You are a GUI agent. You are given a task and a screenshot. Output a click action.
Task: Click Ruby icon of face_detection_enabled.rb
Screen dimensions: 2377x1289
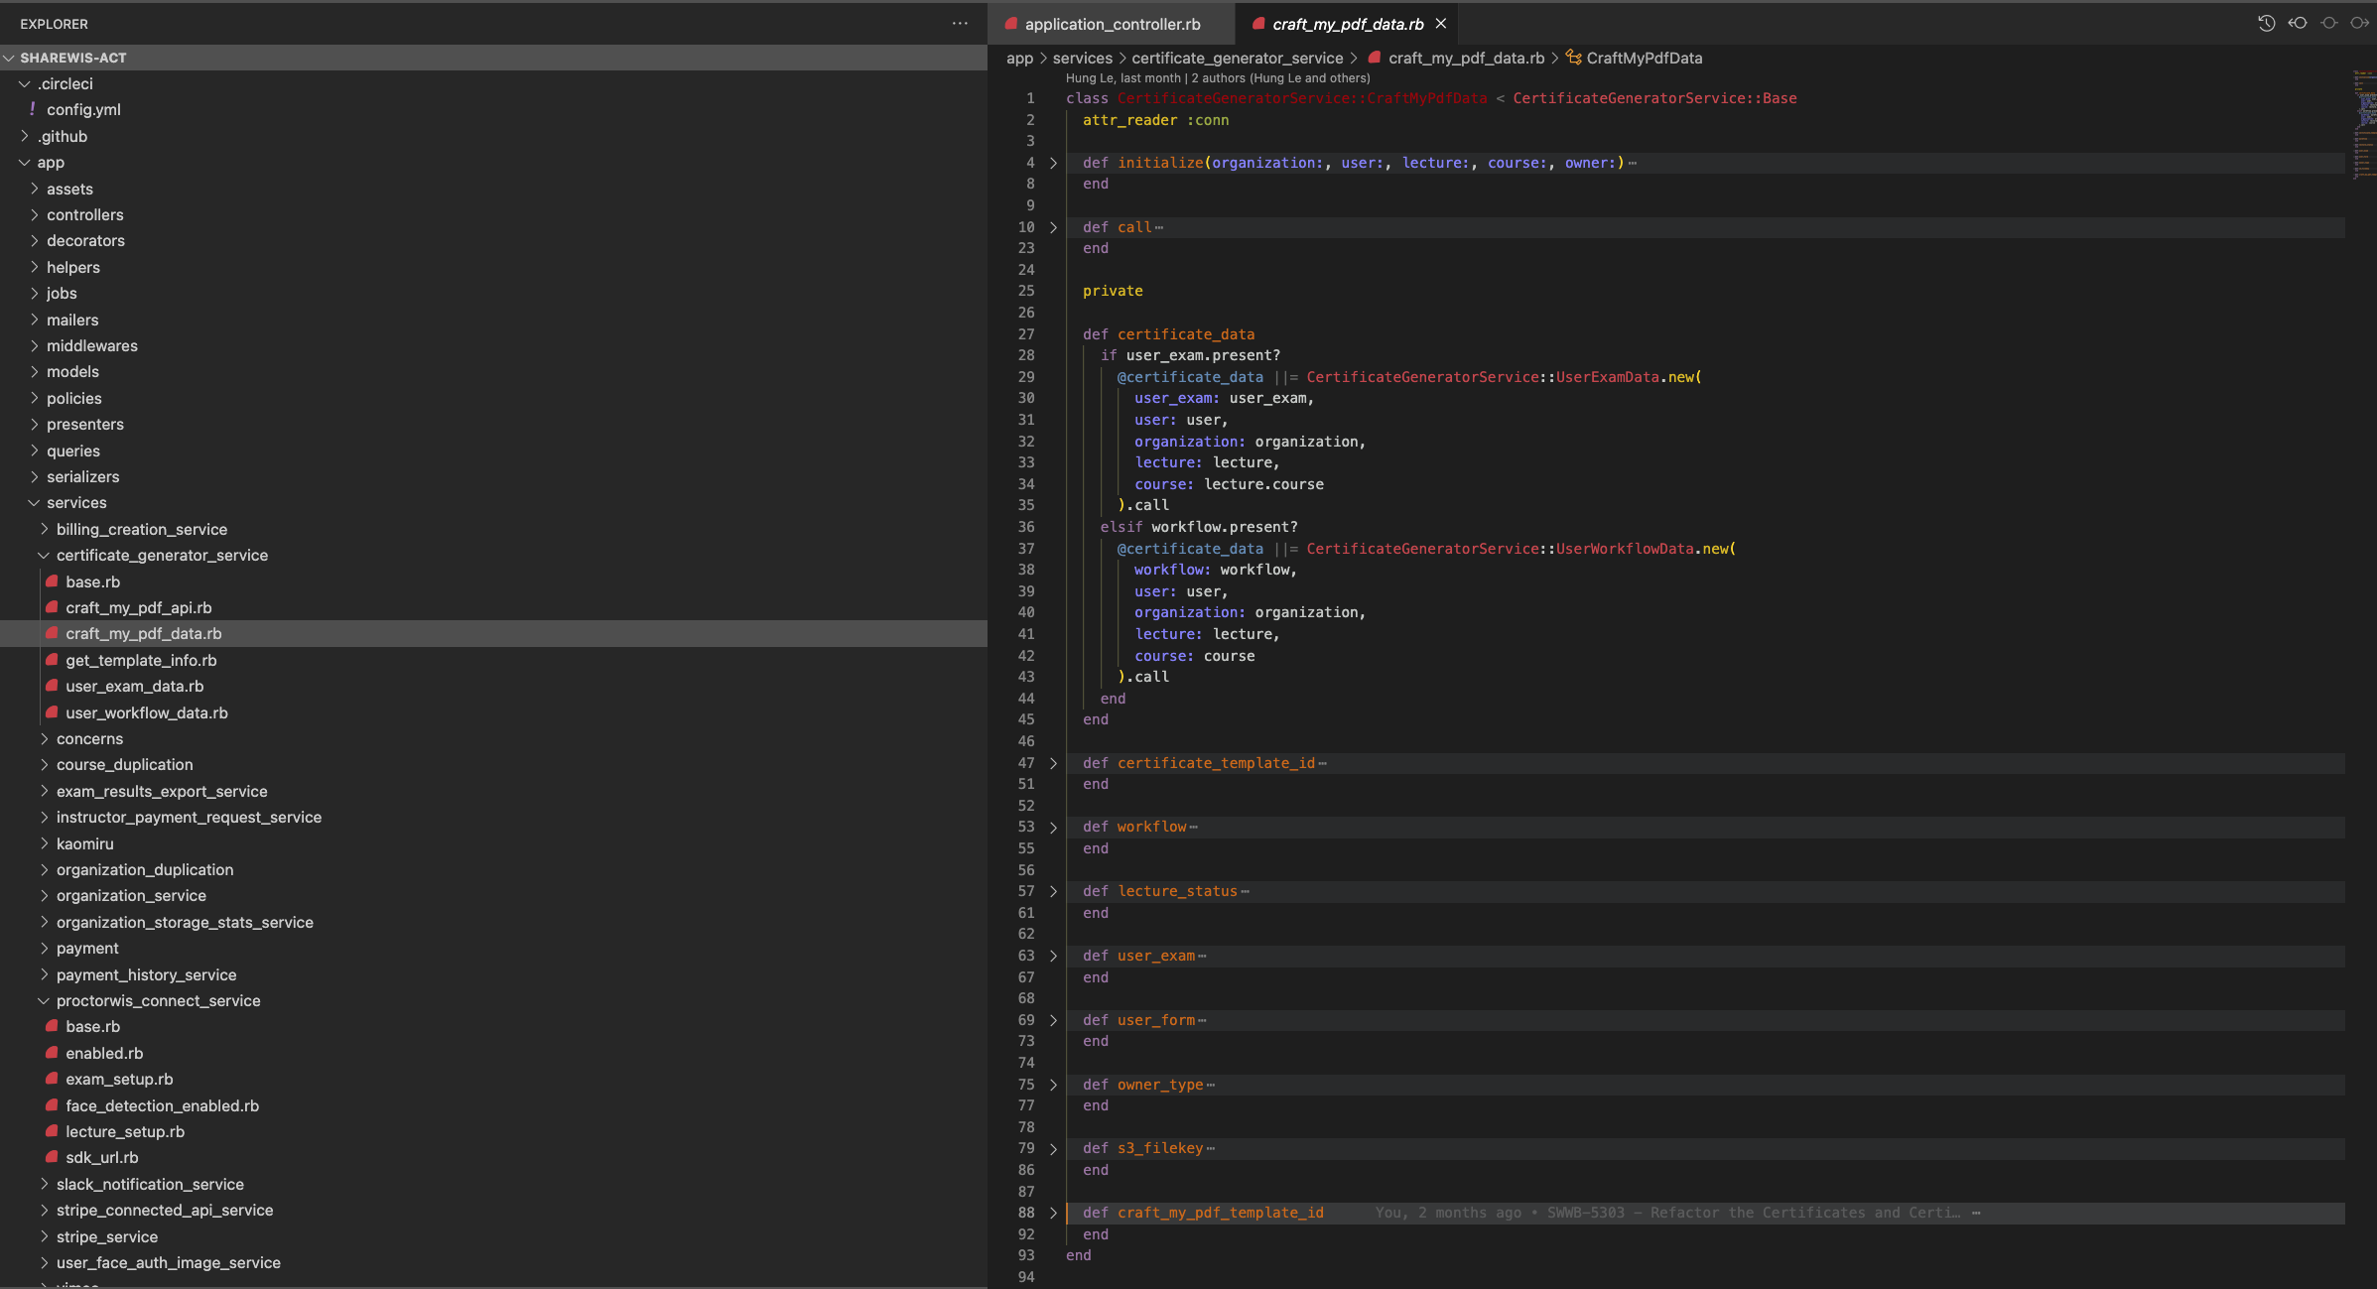point(52,1105)
